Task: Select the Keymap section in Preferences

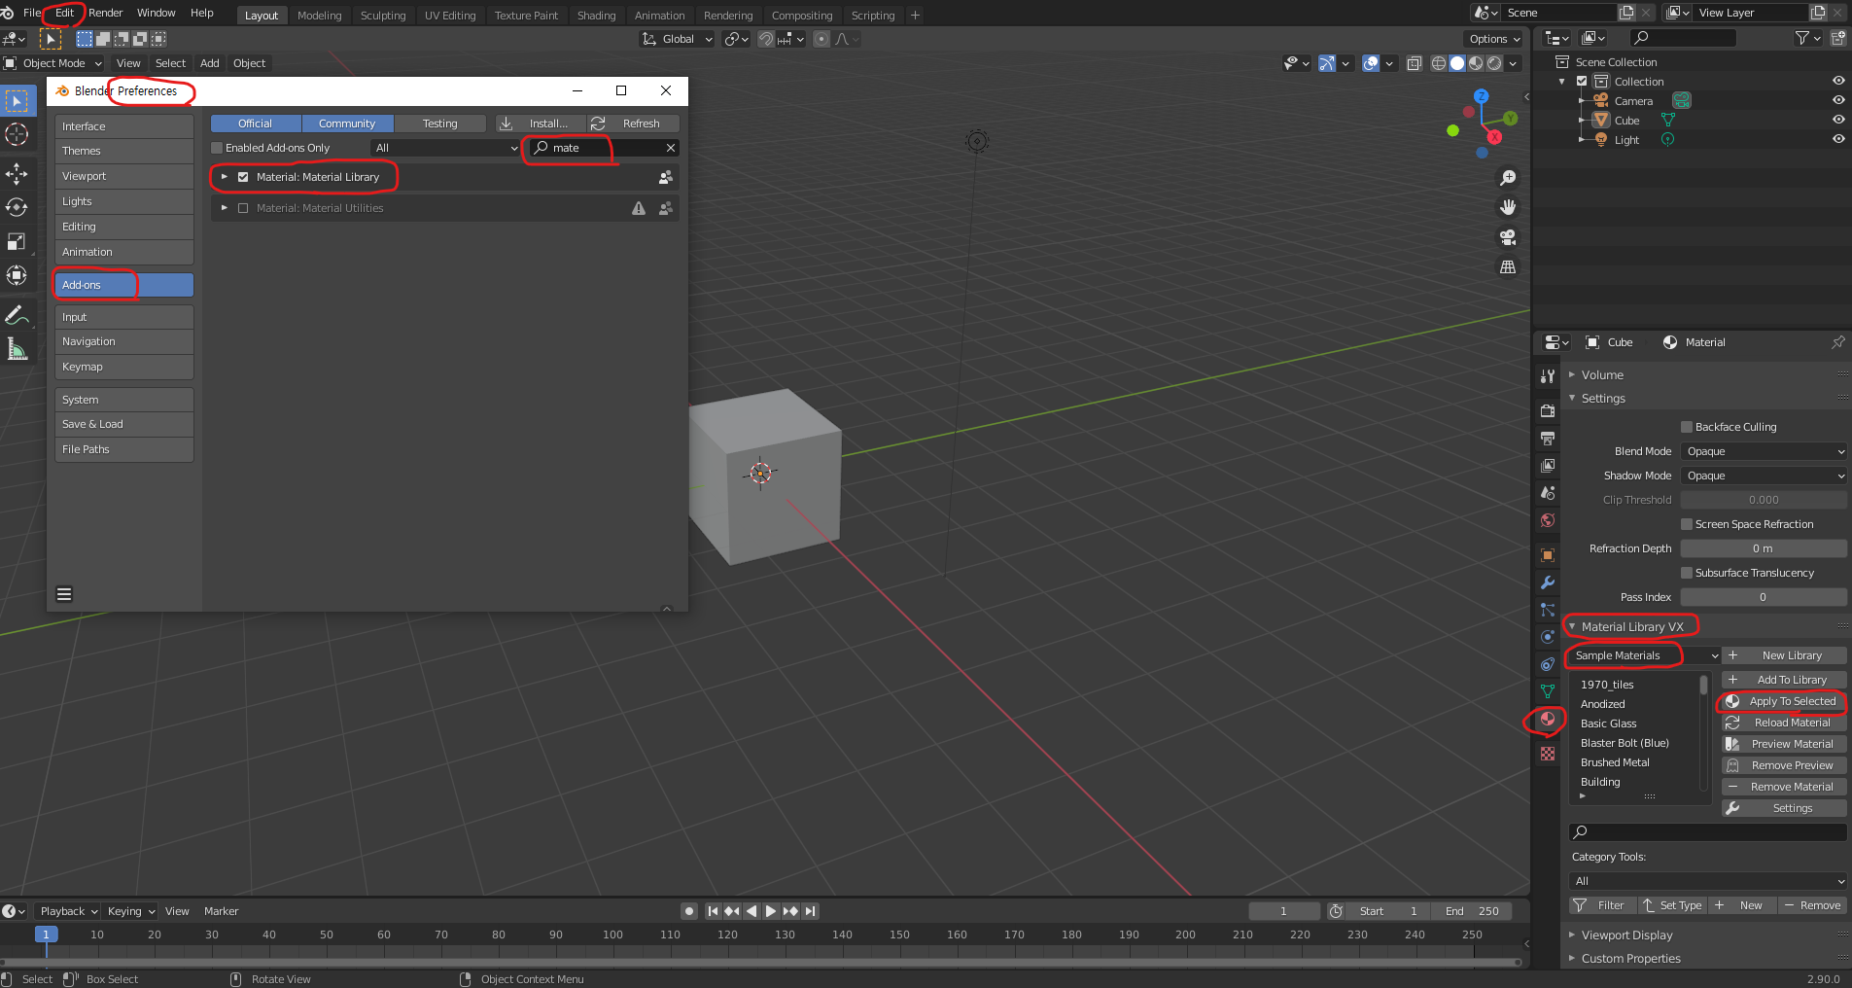Action: (124, 367)
